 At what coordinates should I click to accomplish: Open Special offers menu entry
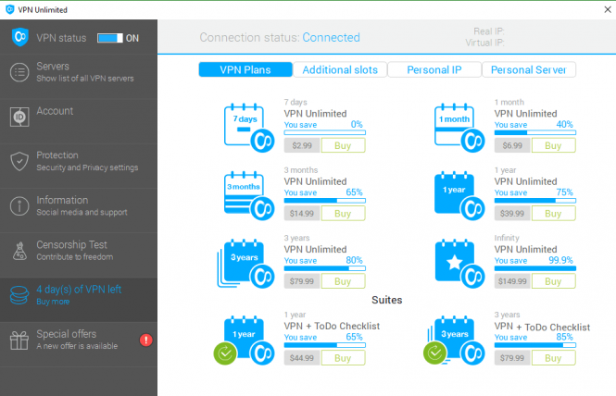click(x=79, y=344)
